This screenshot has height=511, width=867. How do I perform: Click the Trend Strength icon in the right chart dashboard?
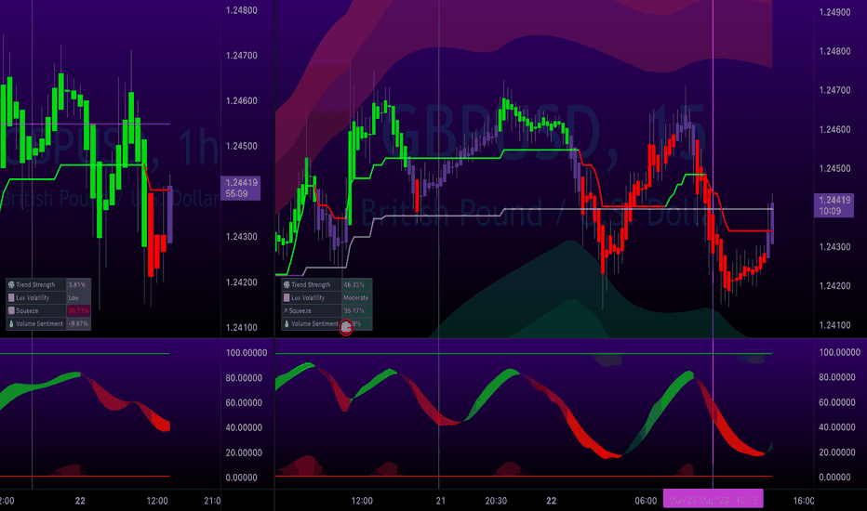click(x=287, y=285)
